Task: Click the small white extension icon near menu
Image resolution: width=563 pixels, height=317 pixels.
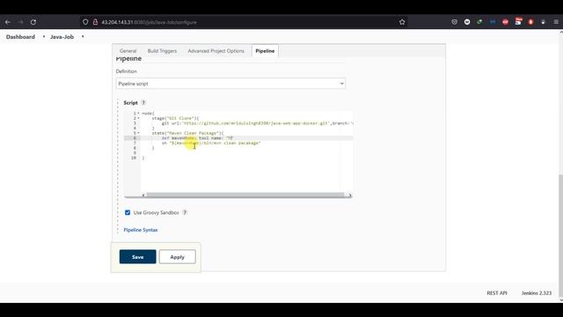Action: 544,22
